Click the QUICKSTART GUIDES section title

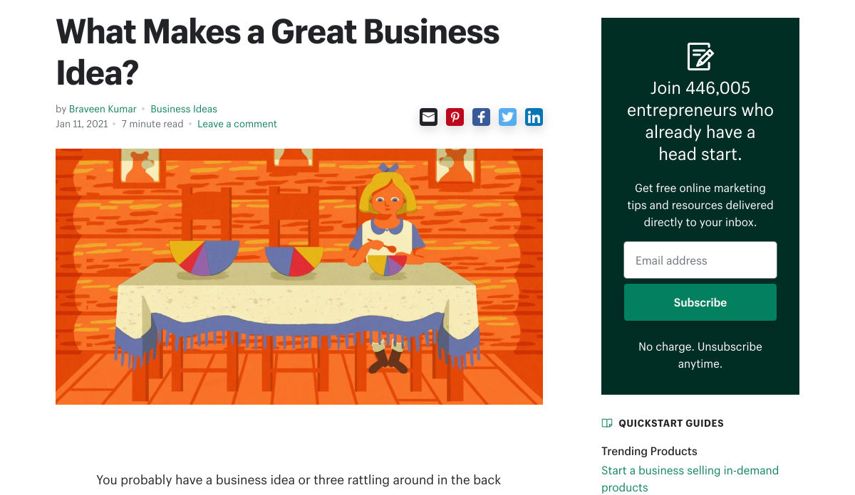670,423
